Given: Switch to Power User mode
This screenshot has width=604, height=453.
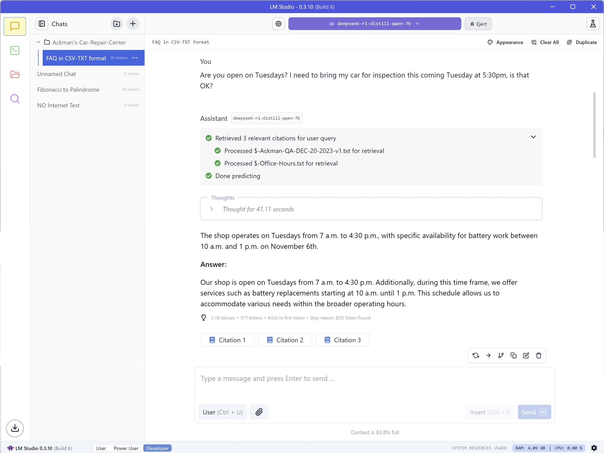Looking at the screenshot, I should (126, 448).
